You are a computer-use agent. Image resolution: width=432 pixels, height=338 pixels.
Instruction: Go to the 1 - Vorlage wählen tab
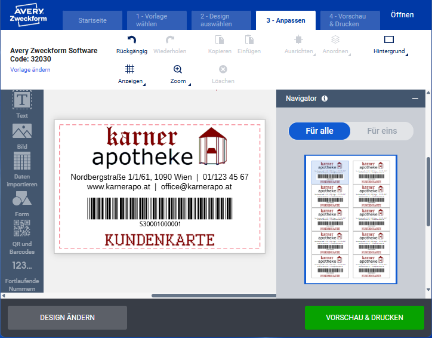(157, 20)
